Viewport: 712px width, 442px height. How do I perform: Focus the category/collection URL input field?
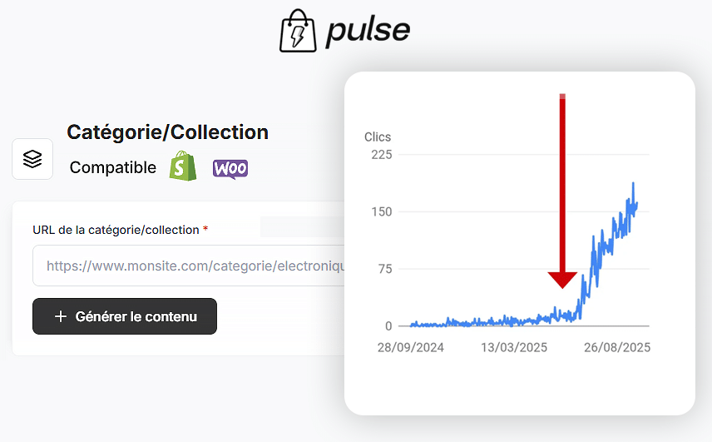click(191, 266)
